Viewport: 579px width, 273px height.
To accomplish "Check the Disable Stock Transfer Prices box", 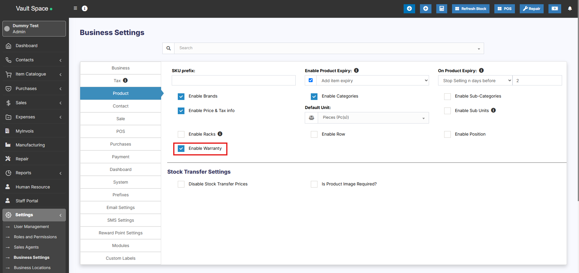I will pyautogui.click(x=181, y=184).
